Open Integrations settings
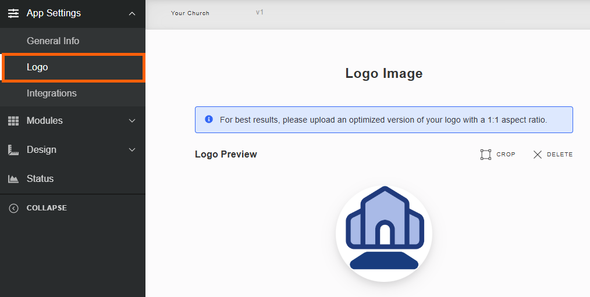Screen dimensions: 590x297 click(52, 93)
